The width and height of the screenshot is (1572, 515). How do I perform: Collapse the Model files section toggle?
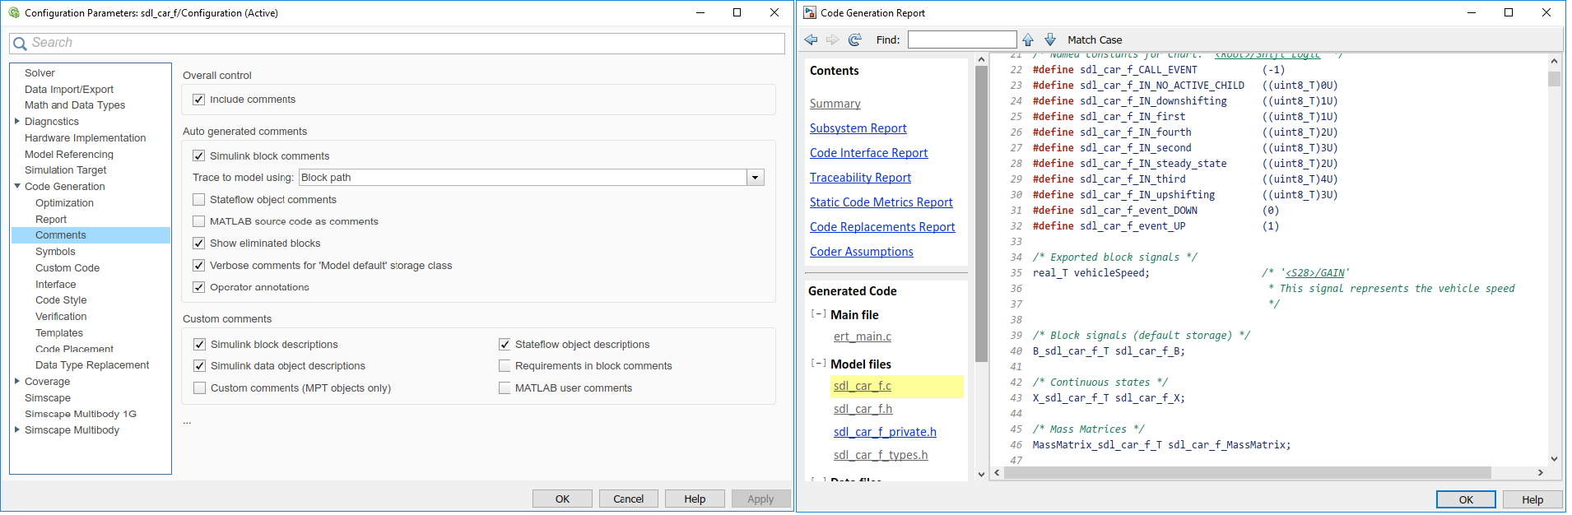[x=818, y=364]
